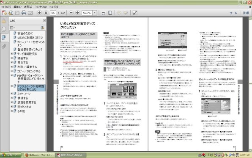The width and height of the screenshot is (252, 158).
Task: Select the ホームメニューを使ってみよう bookmark
Action: (31, 44)
